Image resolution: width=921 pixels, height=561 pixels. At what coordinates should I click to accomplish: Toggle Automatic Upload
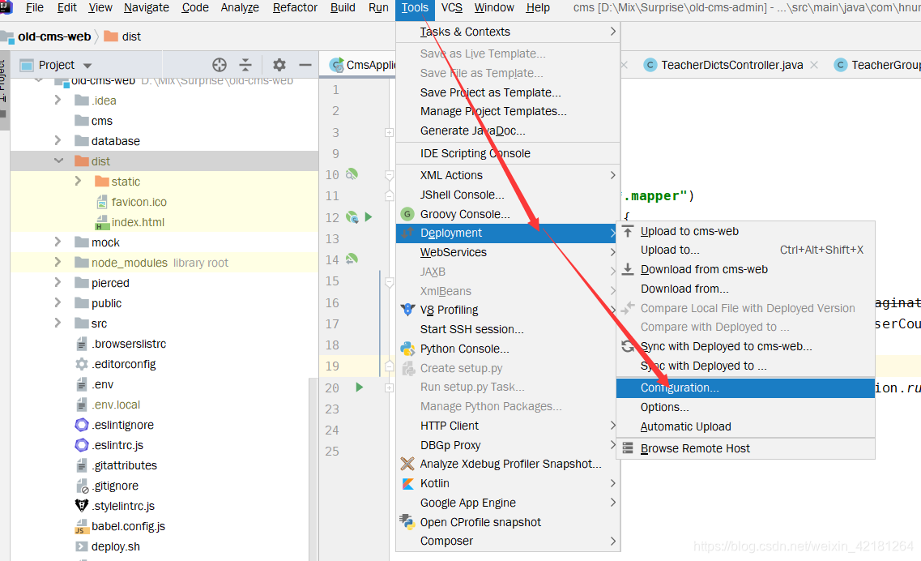(745, 426)
